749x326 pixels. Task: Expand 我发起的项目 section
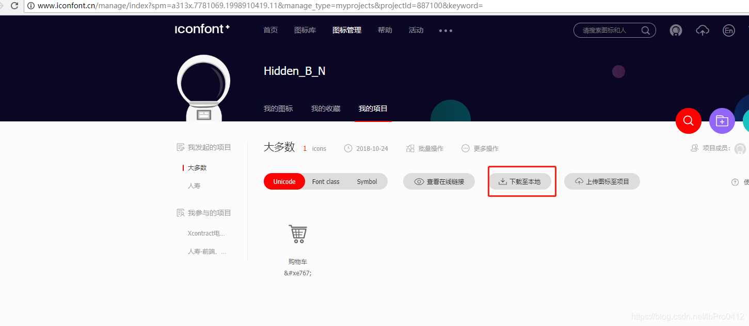click(x=204, y=147)
